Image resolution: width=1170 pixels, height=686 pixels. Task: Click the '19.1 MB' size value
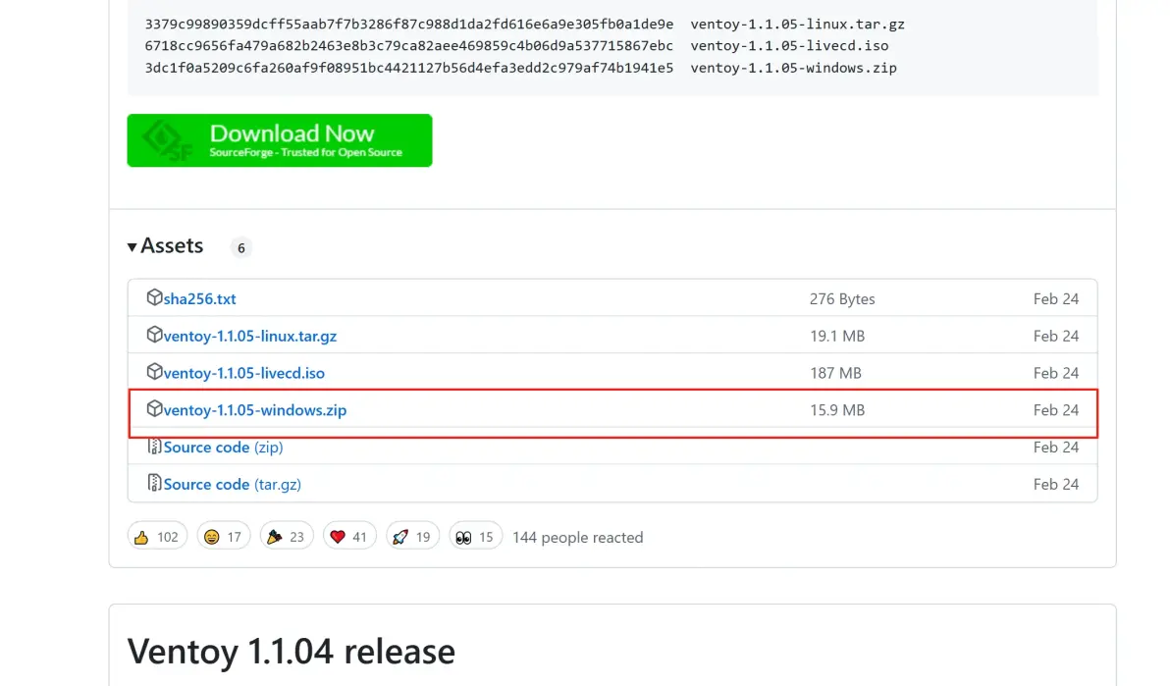point(837,336)
